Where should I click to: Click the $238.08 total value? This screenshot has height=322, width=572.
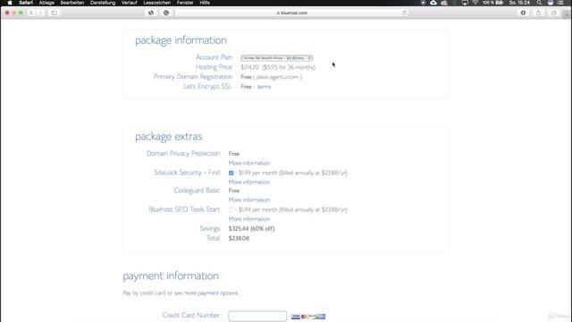[239, 239]
